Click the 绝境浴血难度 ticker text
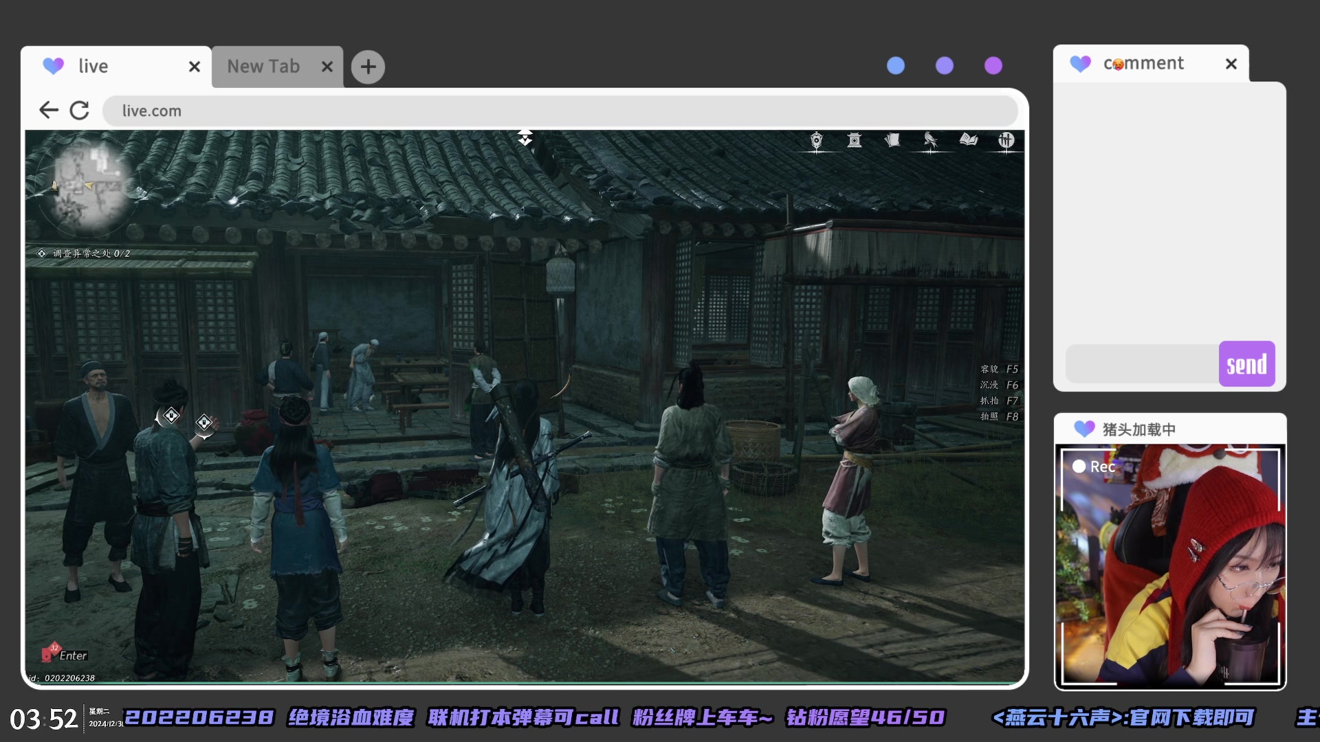 pyautogui.click(x=351, y=717)
